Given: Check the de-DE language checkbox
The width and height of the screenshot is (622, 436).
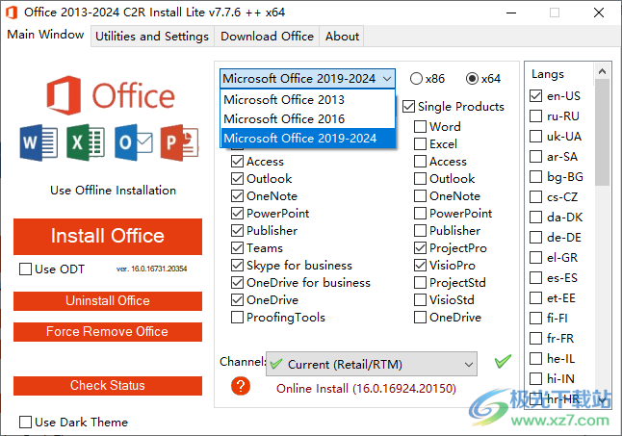Looking at the screenshot, I should (536, 238).
